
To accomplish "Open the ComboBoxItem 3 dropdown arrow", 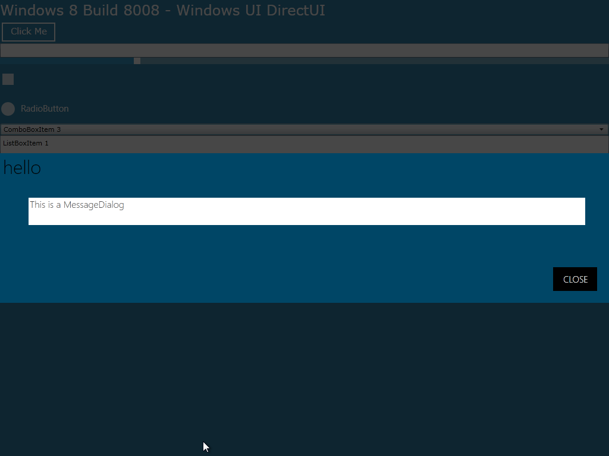I will [601, 129].
